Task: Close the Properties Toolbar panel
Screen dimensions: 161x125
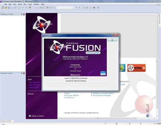Action: click(x=24, y=73)
